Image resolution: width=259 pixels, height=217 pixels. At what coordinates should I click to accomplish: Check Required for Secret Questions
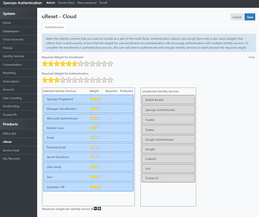111,157
